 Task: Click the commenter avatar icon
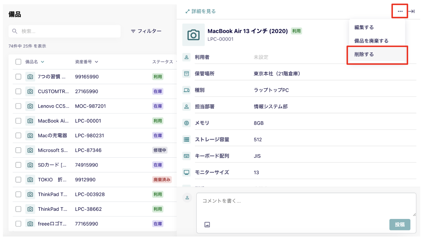point(187,198)
